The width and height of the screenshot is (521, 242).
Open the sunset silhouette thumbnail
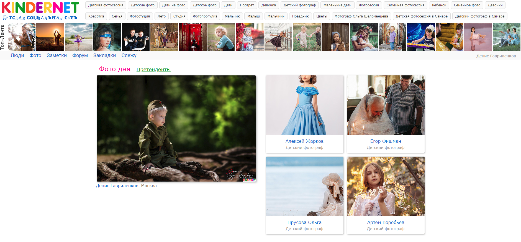pyautogui.click(x=50, y=37)
